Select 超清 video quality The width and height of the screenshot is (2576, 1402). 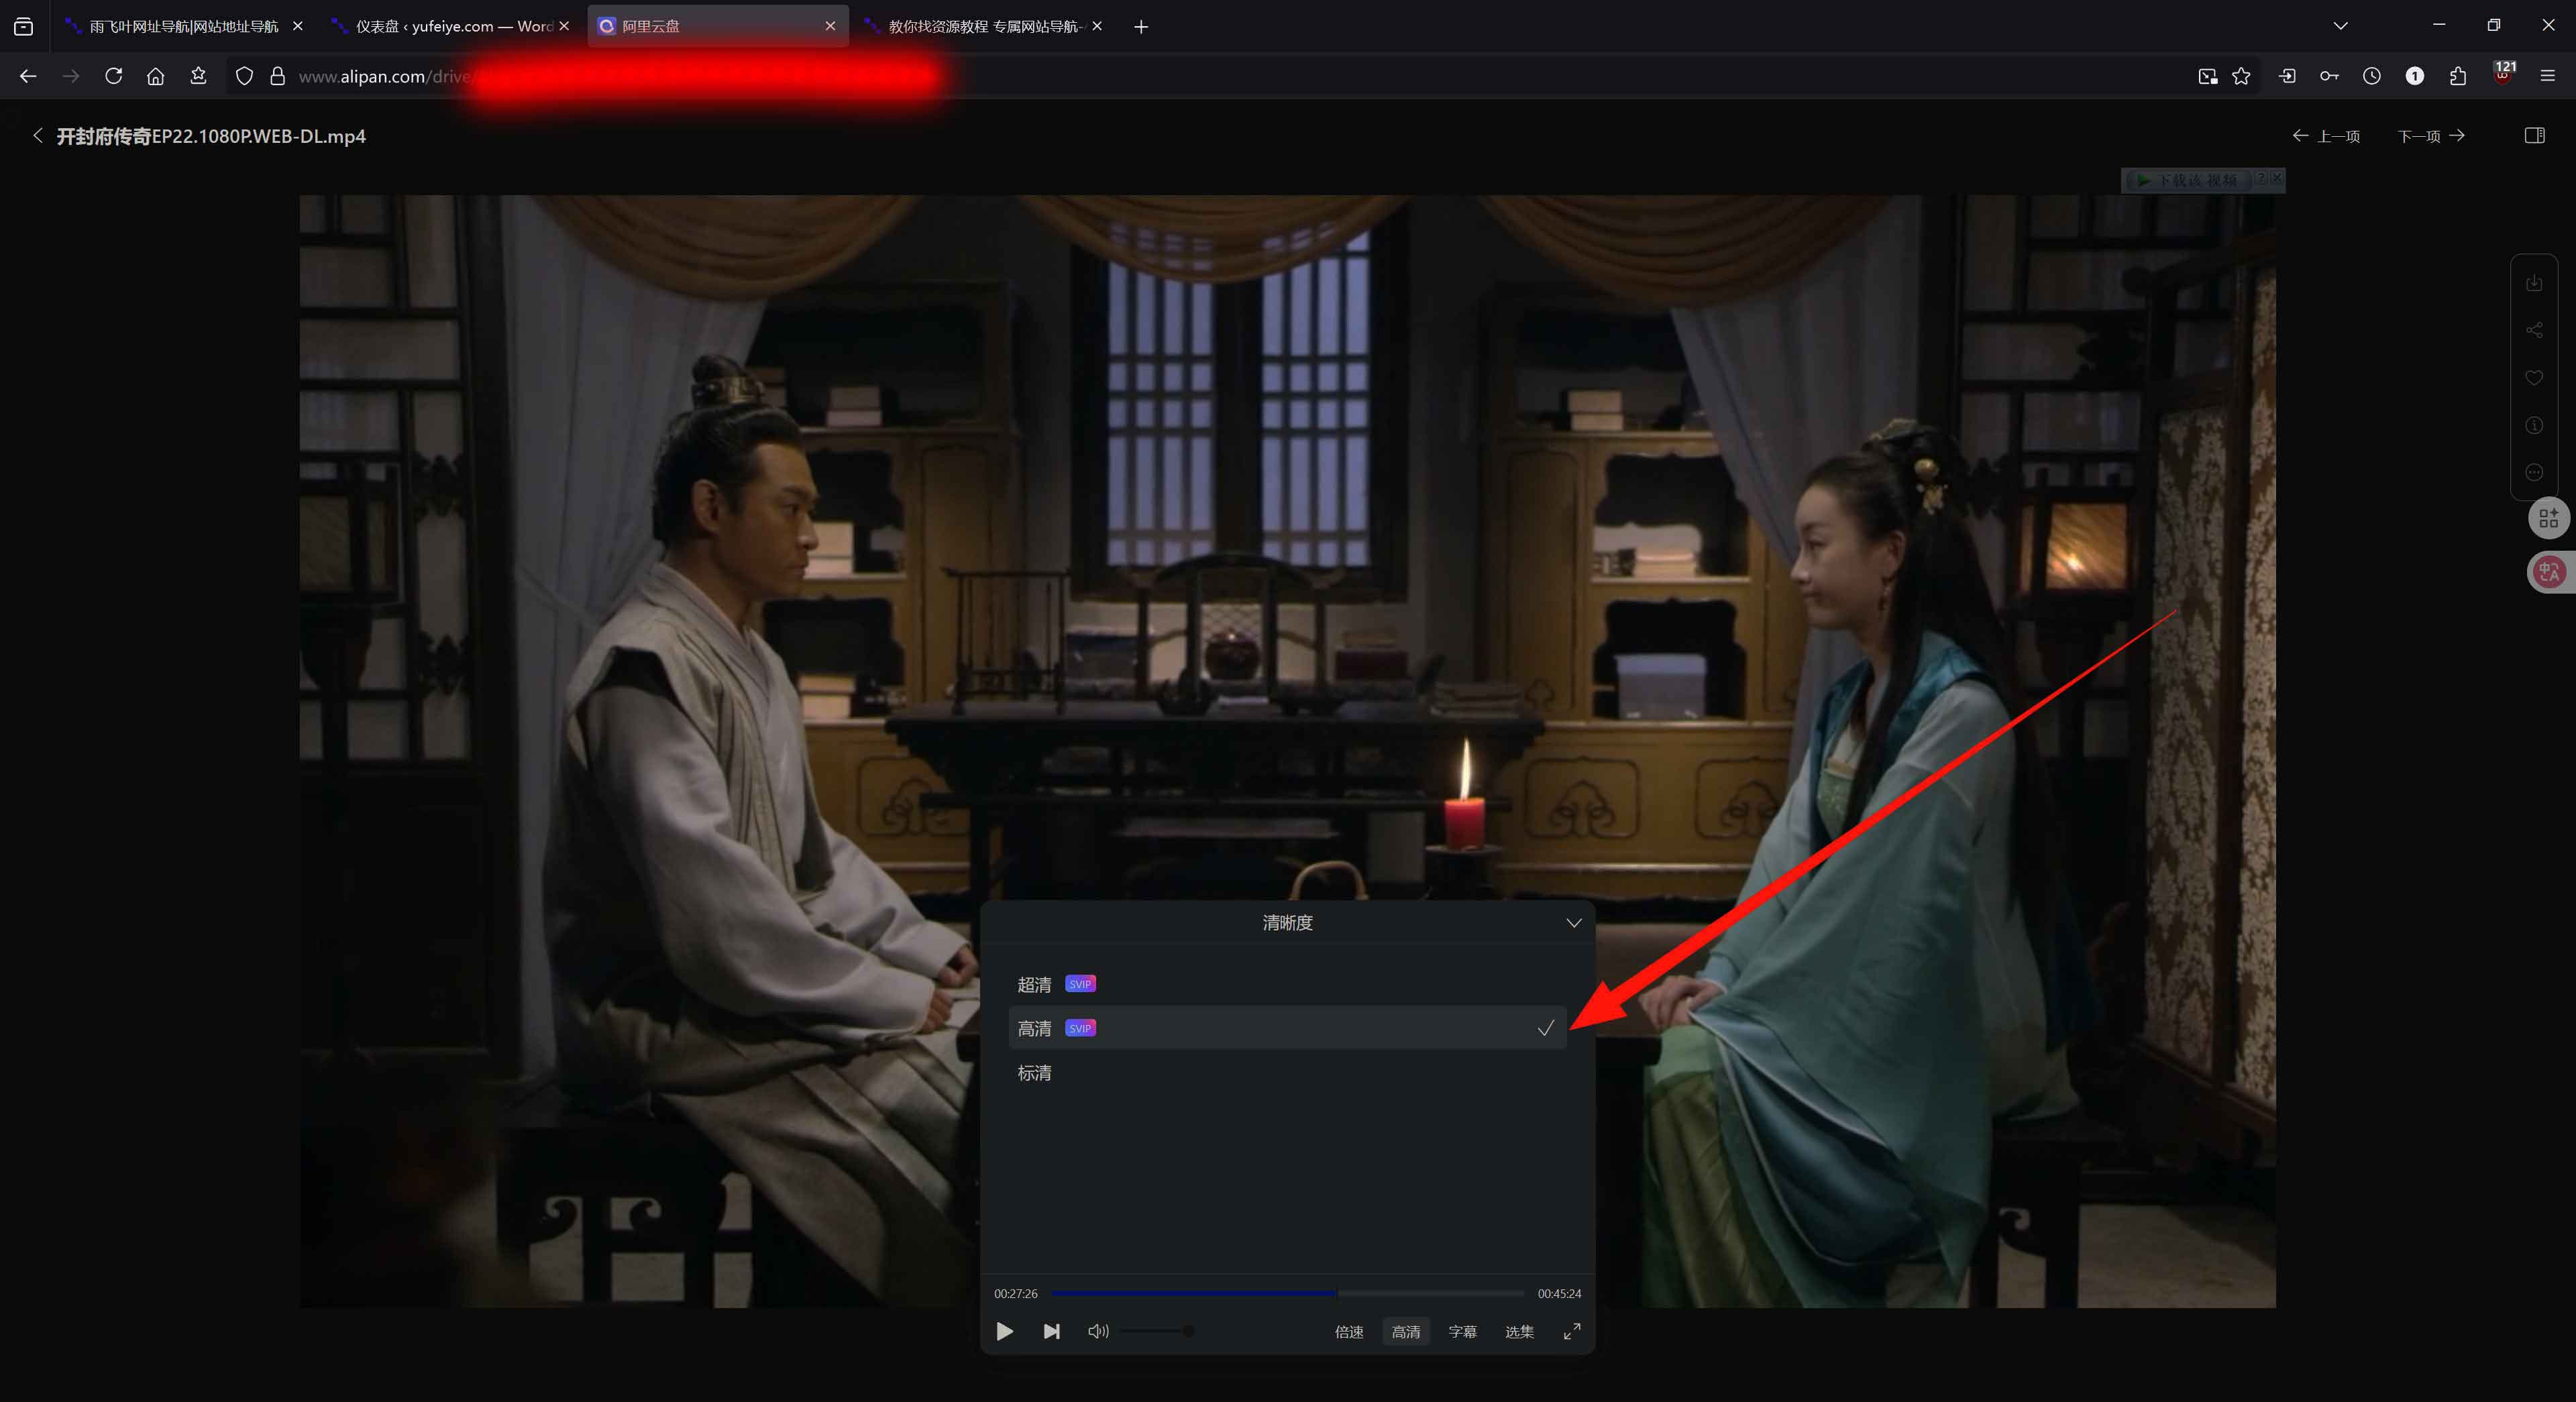(1287, 984)
